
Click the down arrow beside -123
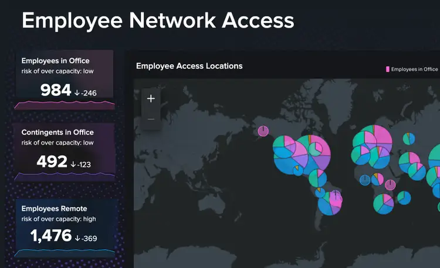[73, 164]
